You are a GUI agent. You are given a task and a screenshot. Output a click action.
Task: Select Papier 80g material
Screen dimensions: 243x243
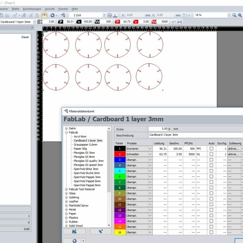click(x=80, y=149)
